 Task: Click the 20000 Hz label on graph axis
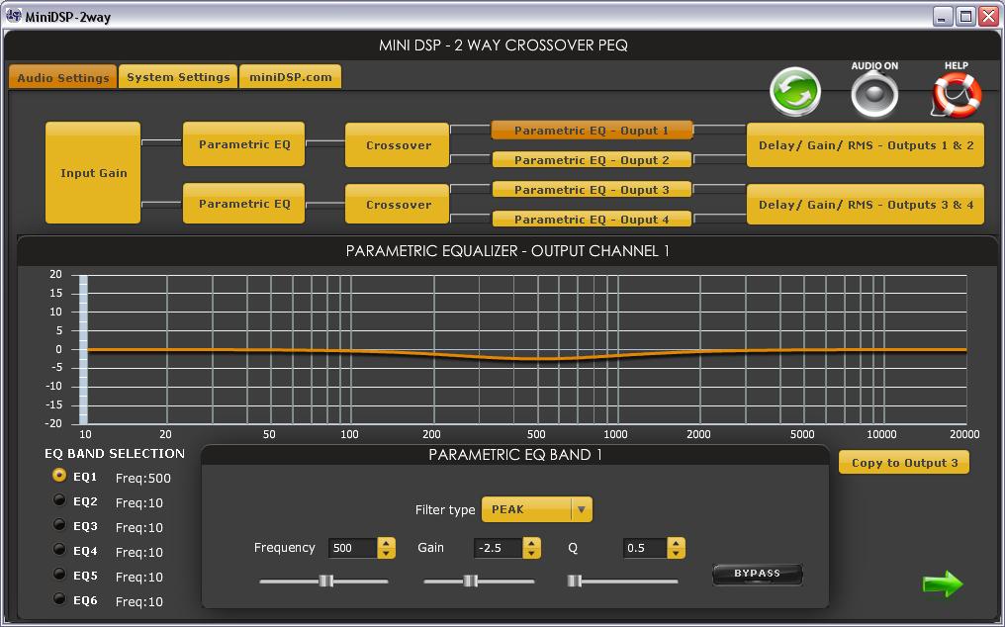click(x=964, y=434)
